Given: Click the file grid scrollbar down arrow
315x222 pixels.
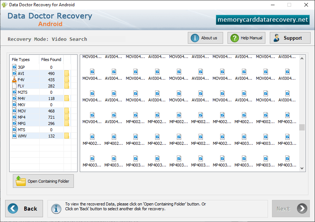Looking at the screenshot, I should click(302, 168).
